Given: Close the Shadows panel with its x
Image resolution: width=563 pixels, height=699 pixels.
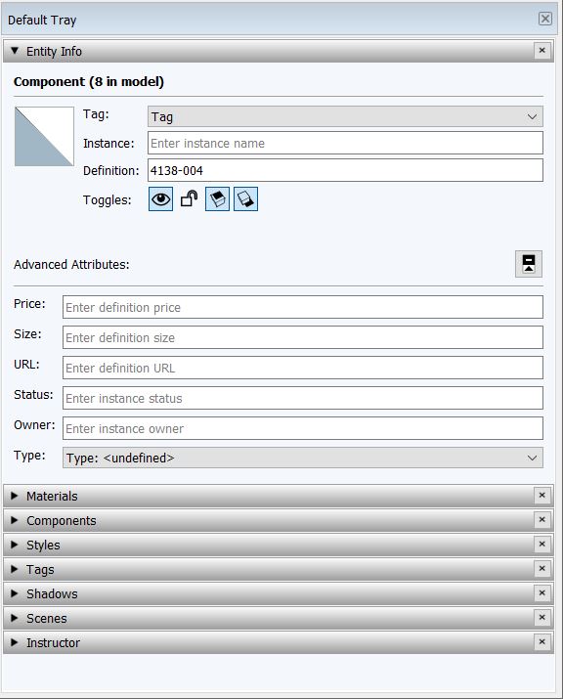Looking at the screenshot, I should (x=542, y=592).
